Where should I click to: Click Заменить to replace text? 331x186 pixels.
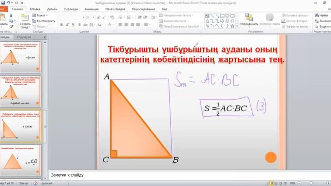tap(323, 21)
